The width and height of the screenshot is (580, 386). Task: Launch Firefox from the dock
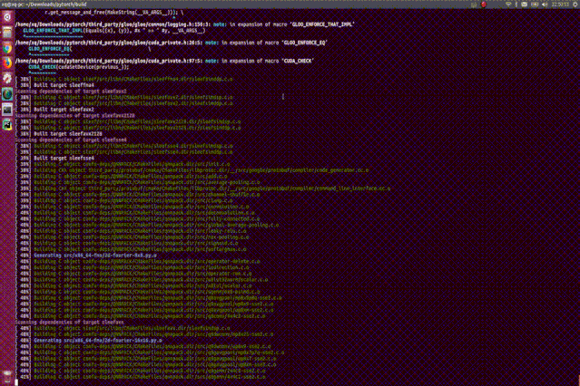click(7, 63)
